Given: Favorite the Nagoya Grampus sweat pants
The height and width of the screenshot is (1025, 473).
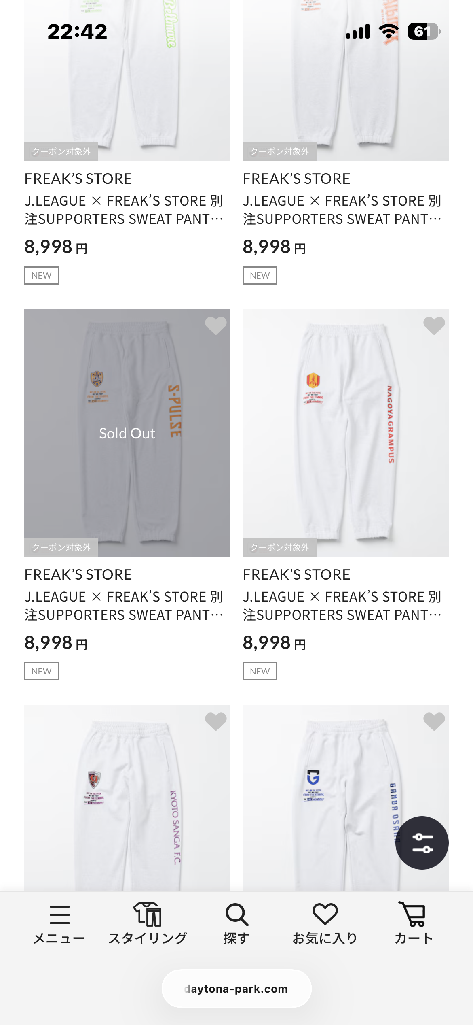Looking at the screenshot, I should pos(434,325).
